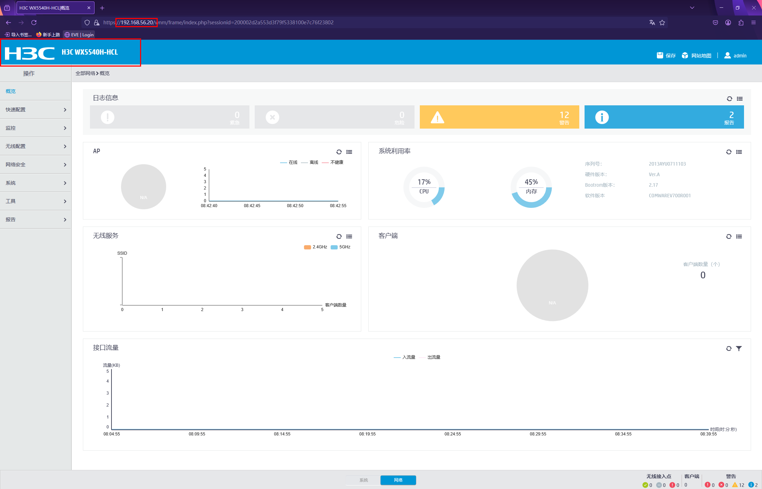
Task: Toggle 2.4GHz legend in 无线服务 chart
Action: tap(315, 247)
